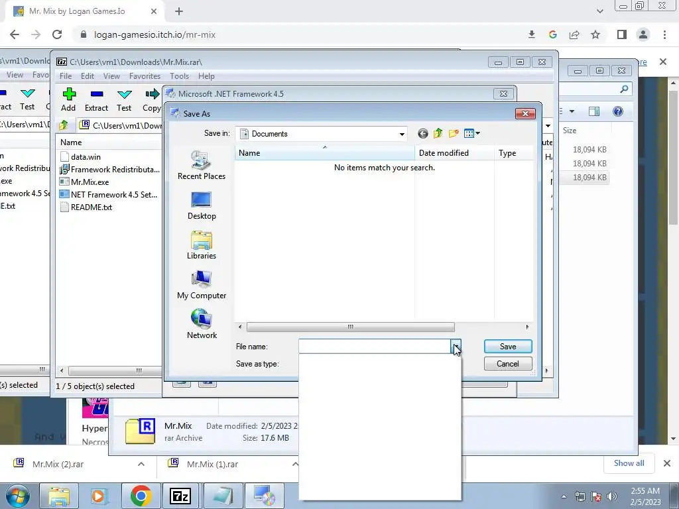This screenshot has height=509, width=679.
Task: Open 7-Zip Edit menu
Action: tap(87, 76)
